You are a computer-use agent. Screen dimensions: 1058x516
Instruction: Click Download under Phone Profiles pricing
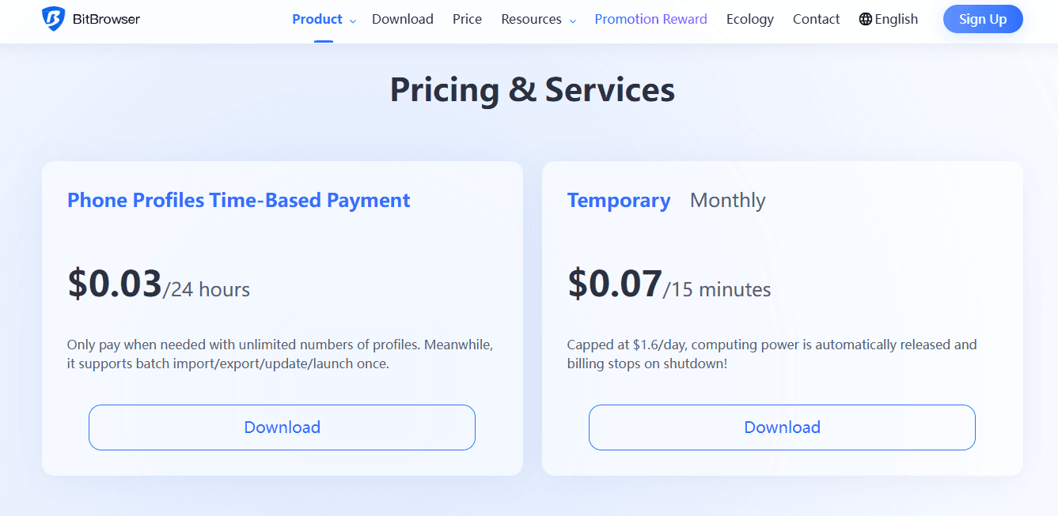[282, 427]
